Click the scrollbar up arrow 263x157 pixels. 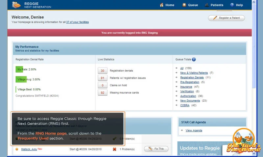(254, 2)
